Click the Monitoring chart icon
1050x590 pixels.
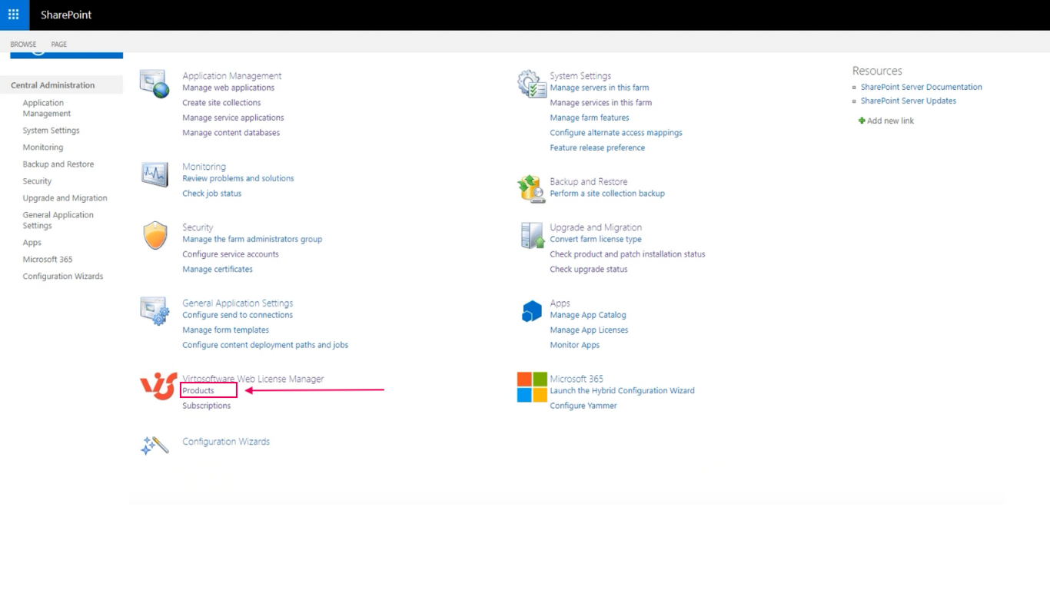(x=154, y=174)
